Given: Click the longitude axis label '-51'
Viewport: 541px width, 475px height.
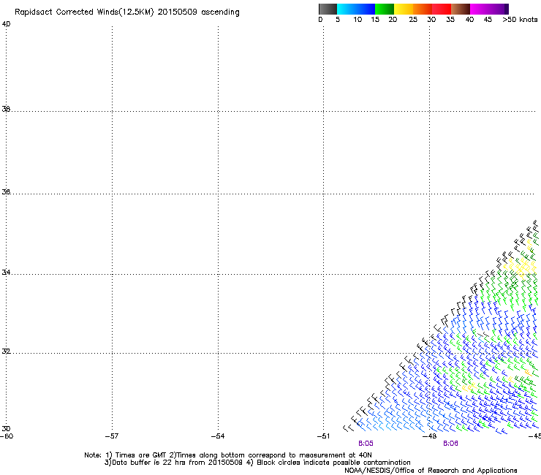Looking at the screenshot, I should pos(323,436).
